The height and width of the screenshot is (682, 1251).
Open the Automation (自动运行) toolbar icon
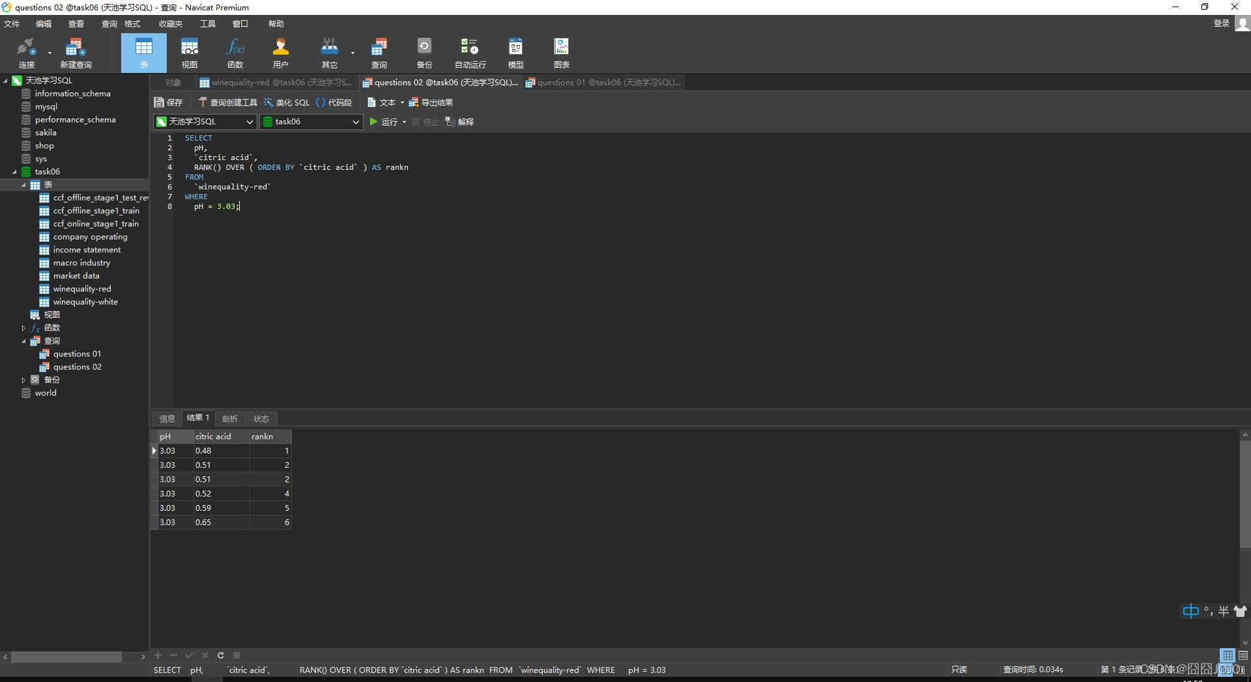[470, 53]
